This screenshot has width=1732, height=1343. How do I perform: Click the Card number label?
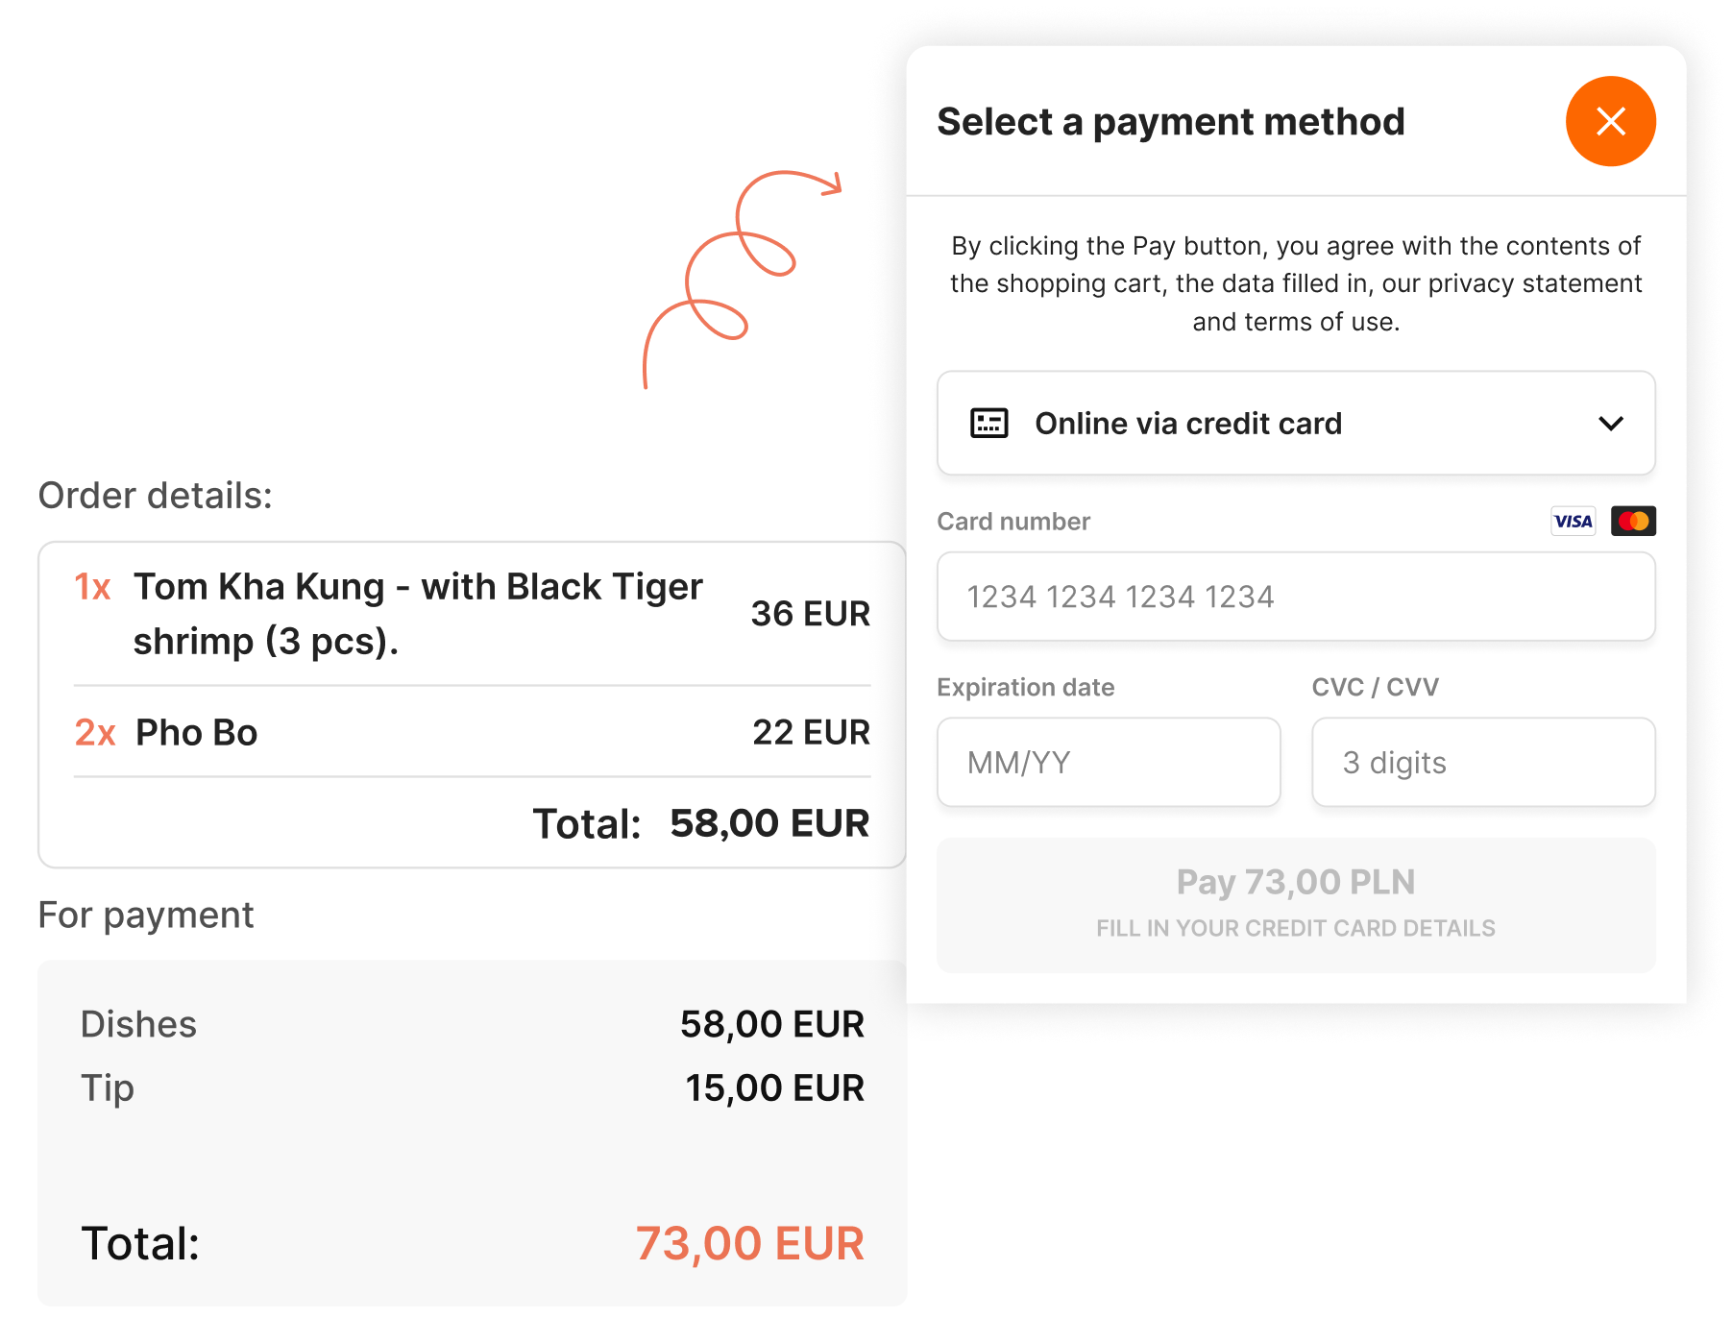(1013, 522)
